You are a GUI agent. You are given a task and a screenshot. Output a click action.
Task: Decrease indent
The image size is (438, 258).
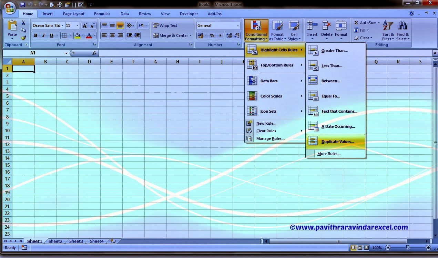tap(129, 35)
